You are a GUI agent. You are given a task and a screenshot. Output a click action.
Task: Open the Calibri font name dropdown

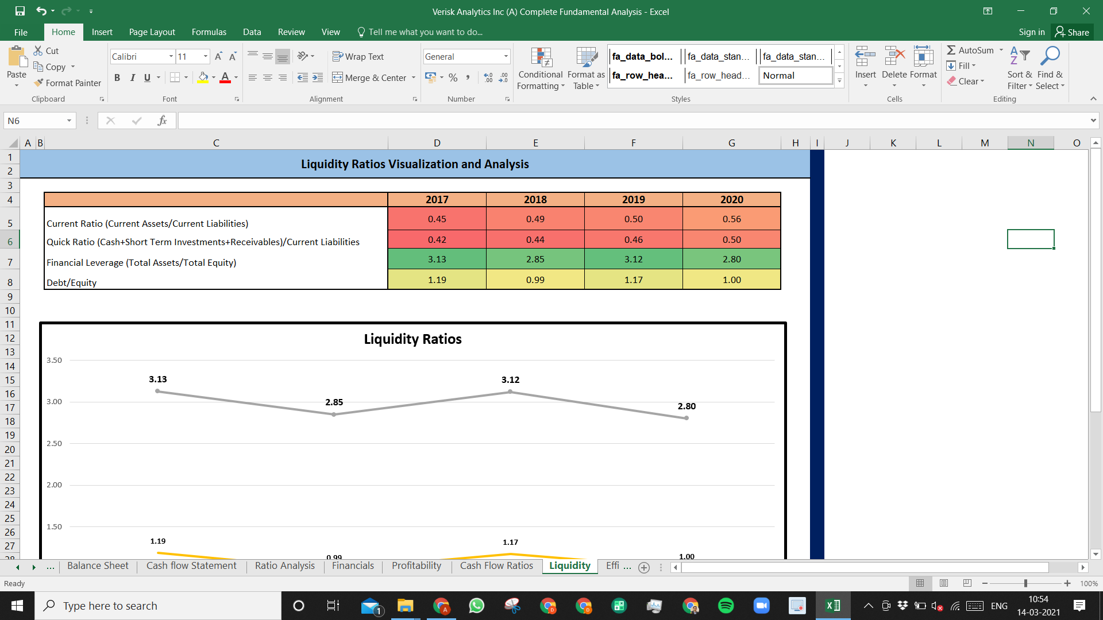(x=171, y=56)
